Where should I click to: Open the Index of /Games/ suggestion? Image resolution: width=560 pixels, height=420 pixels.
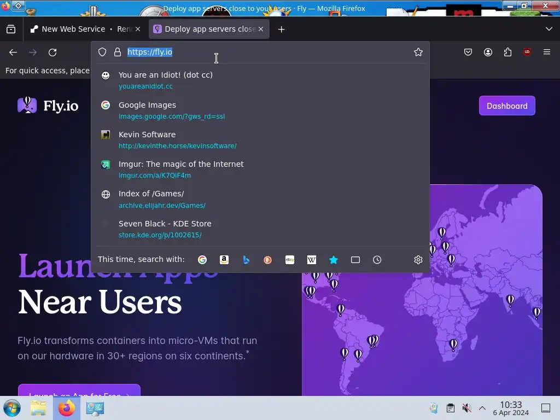(260, 199)
